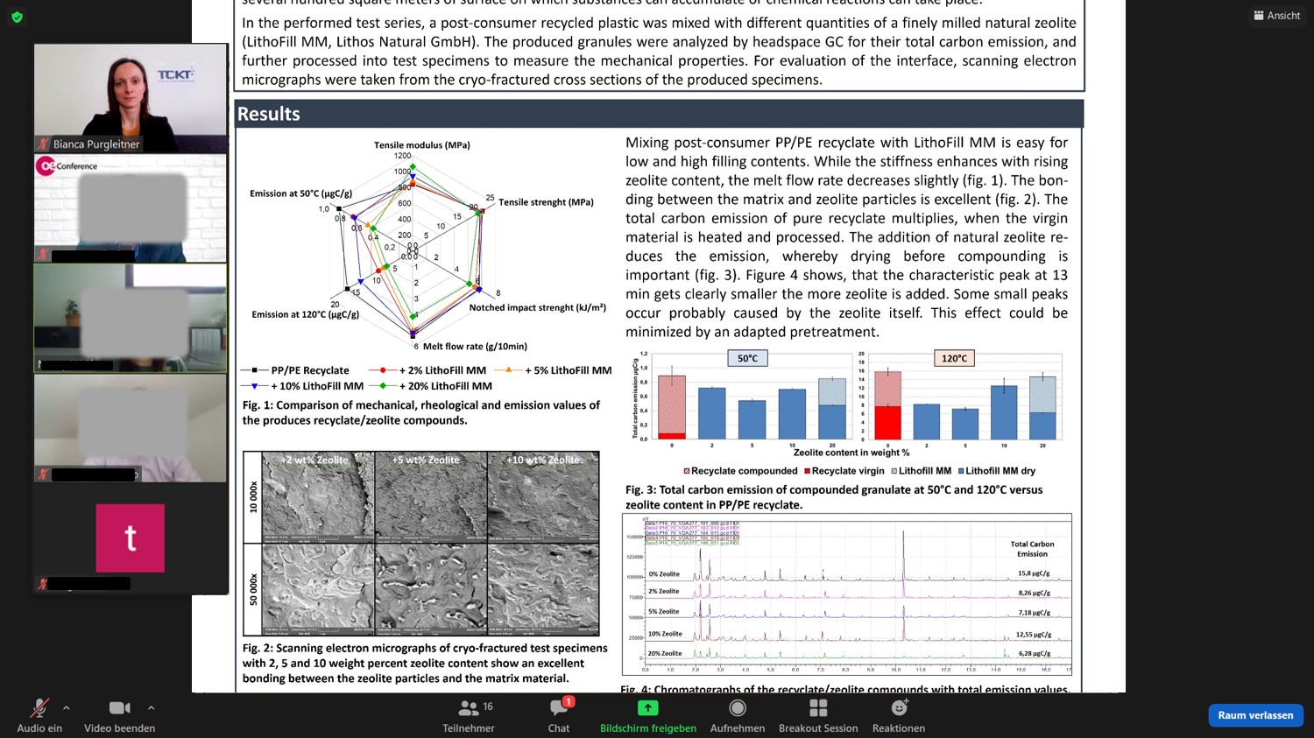1314x738 pixels.
Task: Select Bianca Purgleitner video thumbnail
Action: click(131, 98)
